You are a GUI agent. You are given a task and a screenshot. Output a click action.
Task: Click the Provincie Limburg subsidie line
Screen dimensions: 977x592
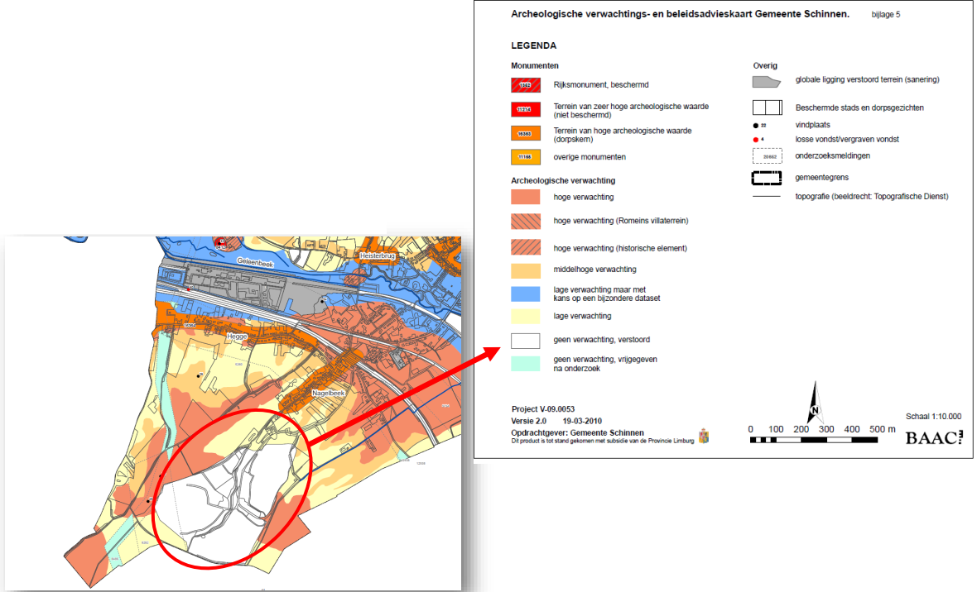click(603, 441)
